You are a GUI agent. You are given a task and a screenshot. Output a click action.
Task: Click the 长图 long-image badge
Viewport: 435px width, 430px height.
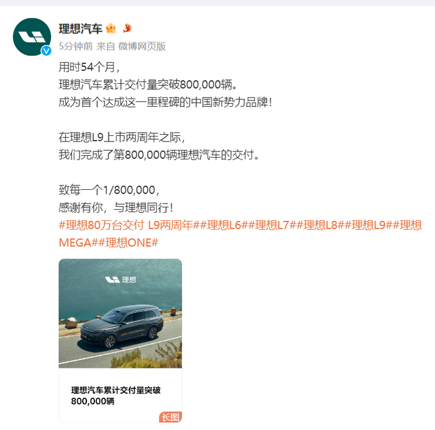click(170, 417)
